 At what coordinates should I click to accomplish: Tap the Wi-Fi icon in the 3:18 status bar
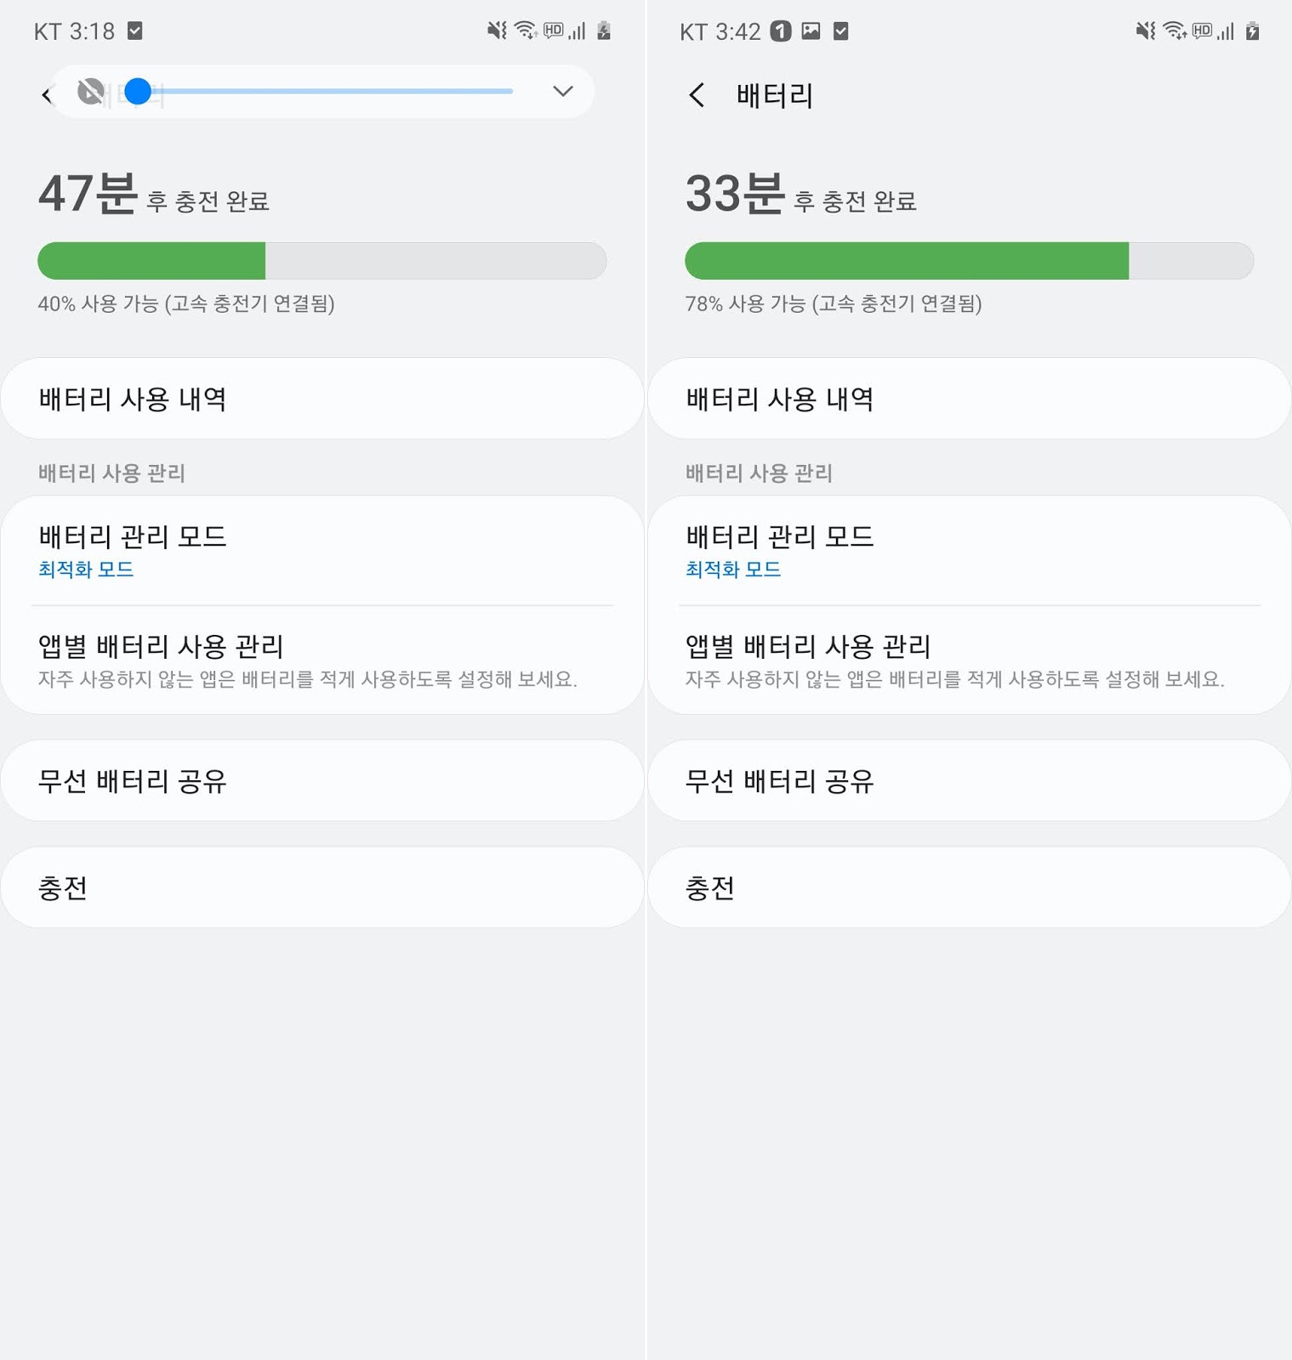[x=525, y=31]
